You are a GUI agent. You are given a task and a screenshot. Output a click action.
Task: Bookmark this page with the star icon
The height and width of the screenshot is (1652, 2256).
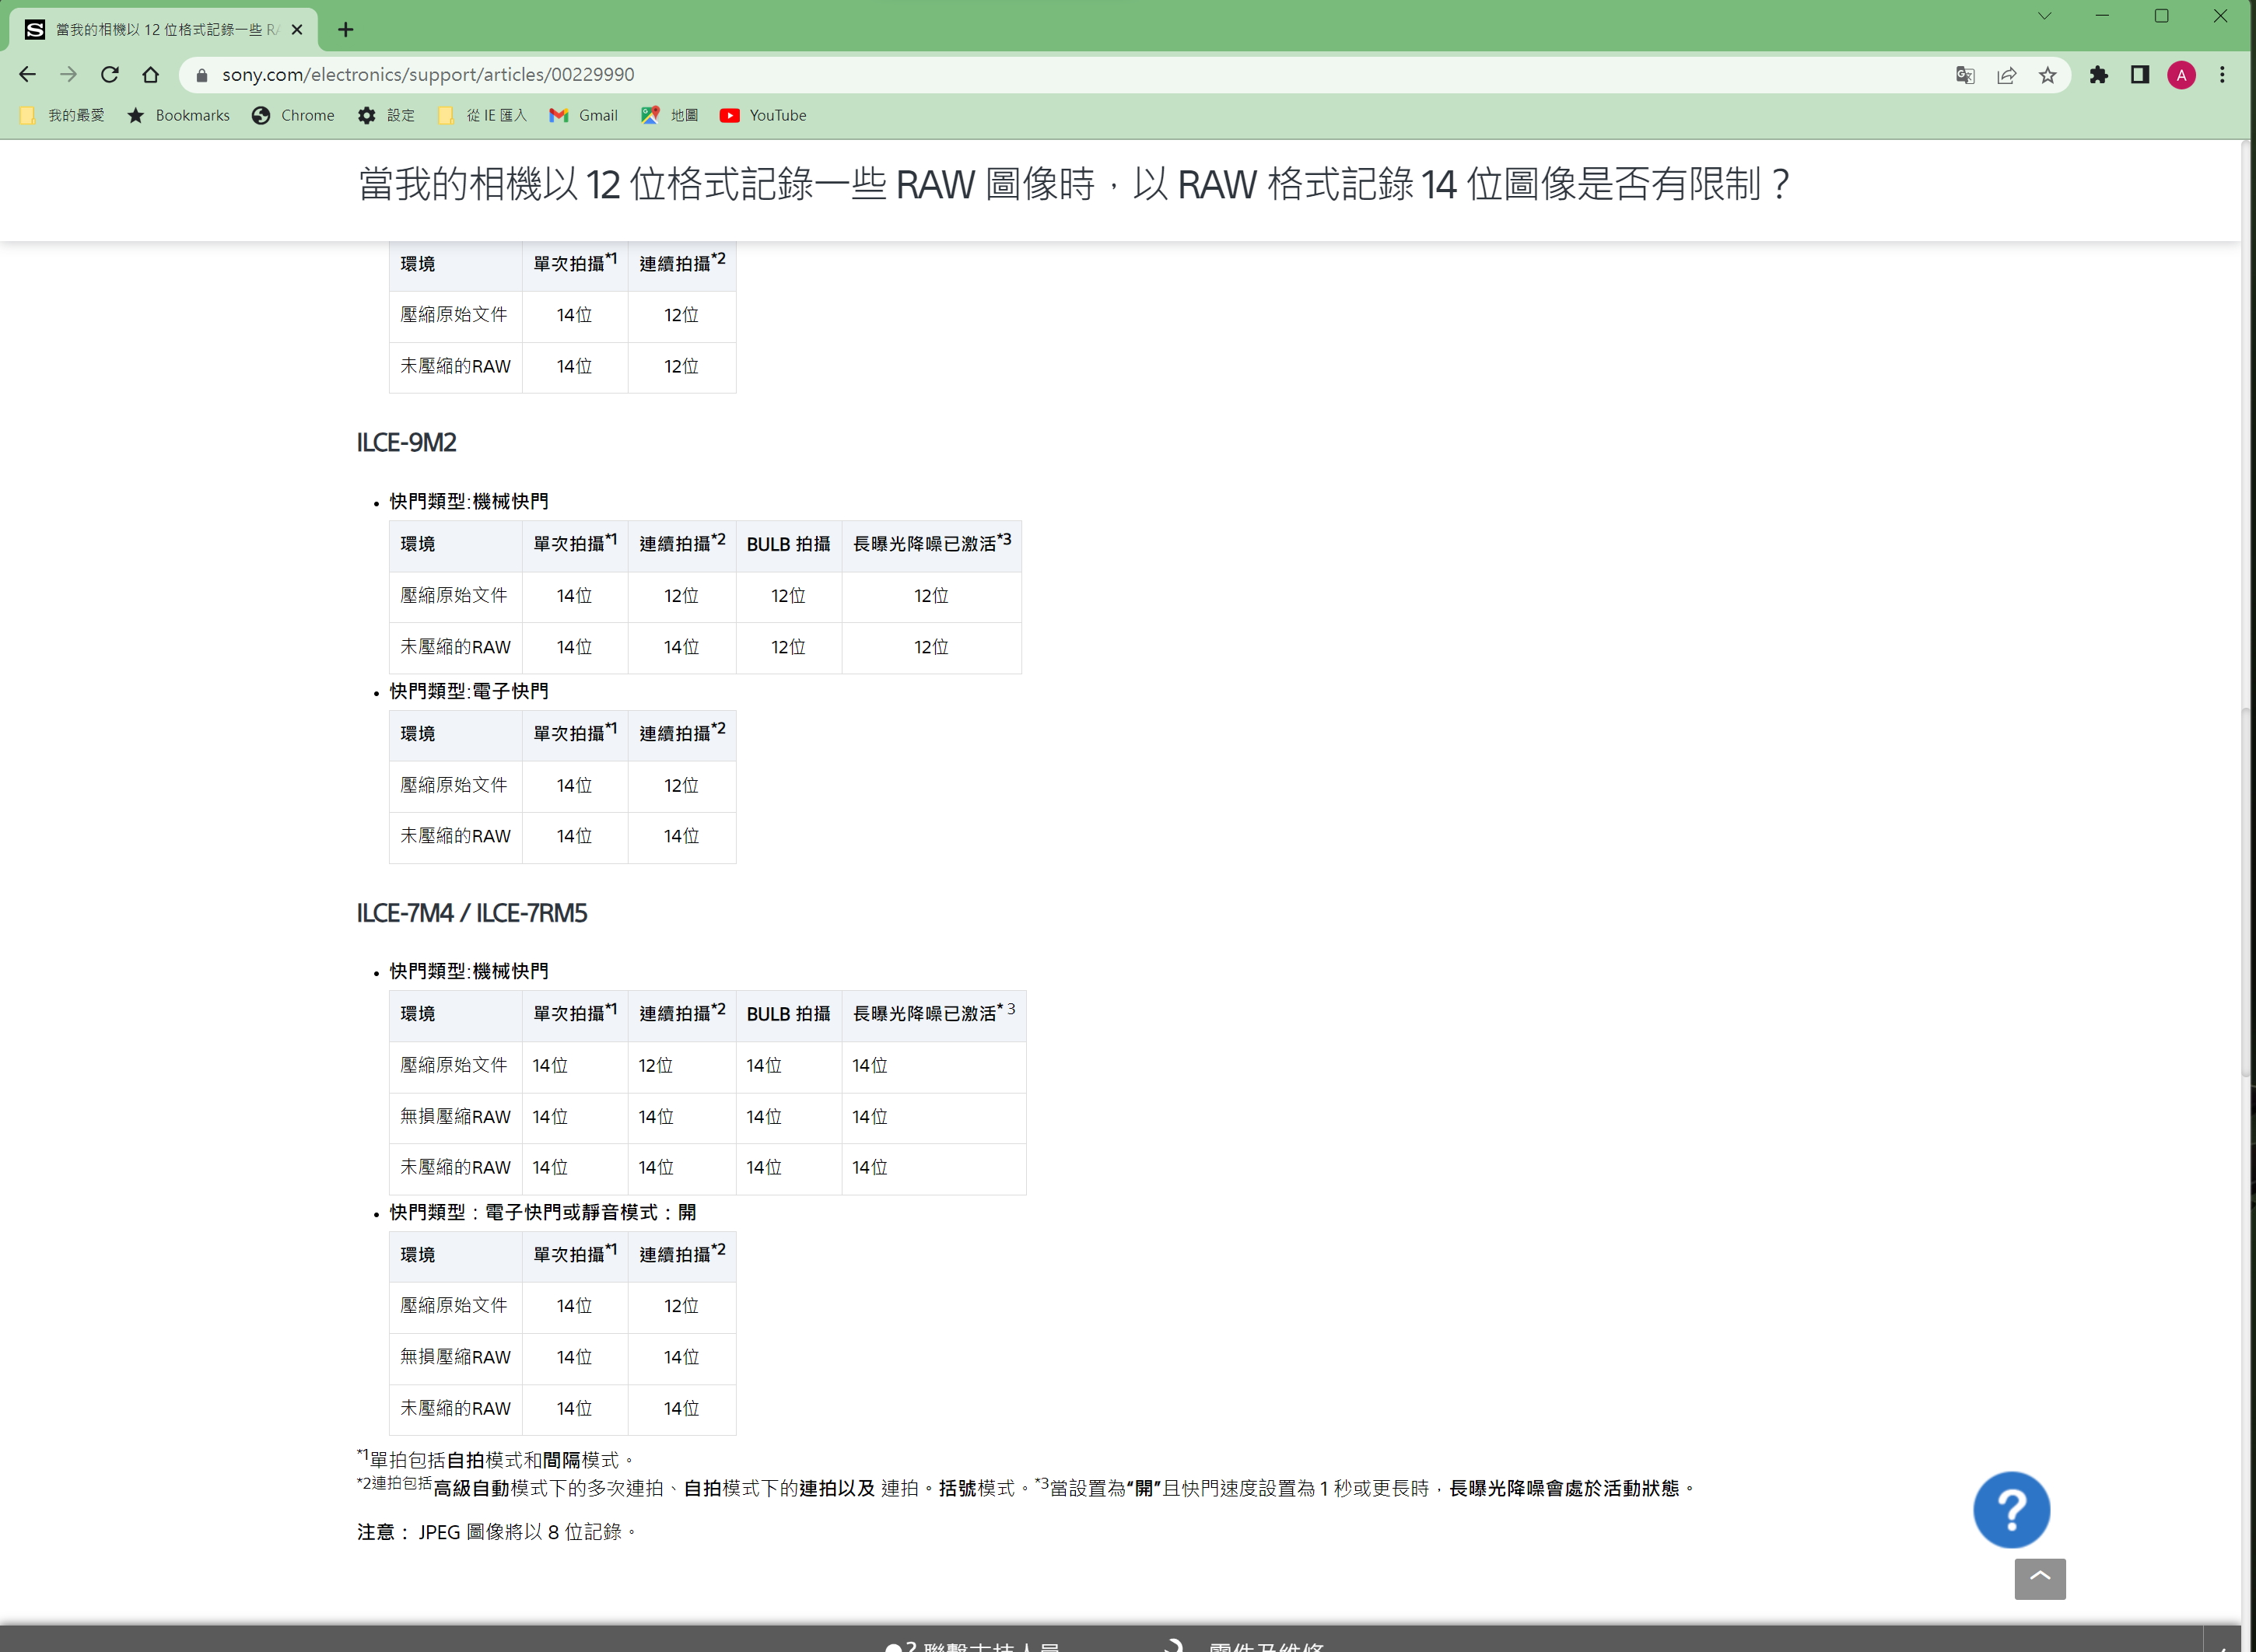[2048, 75]
